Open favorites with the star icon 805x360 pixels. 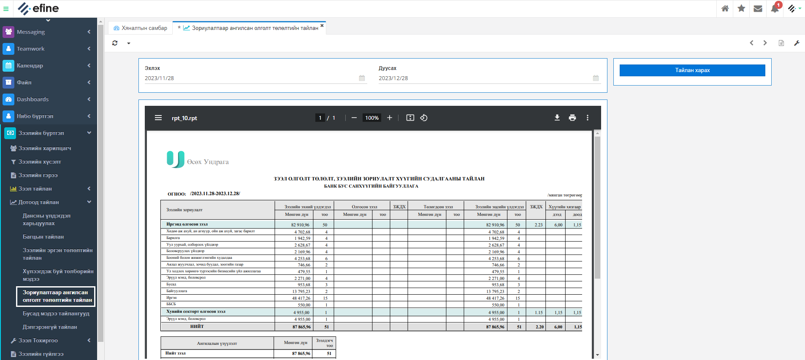741,8
